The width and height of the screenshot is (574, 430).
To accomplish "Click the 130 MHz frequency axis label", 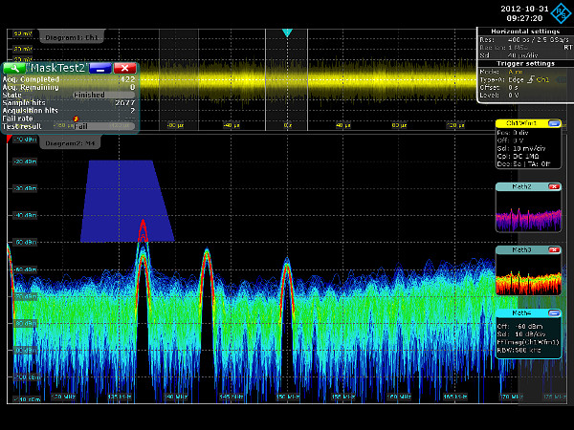I will click(x=63, y=397).
